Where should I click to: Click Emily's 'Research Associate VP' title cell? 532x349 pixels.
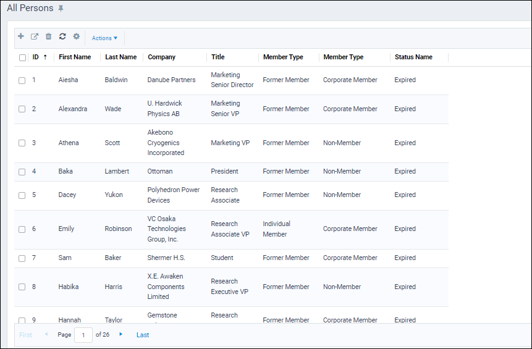230,229
